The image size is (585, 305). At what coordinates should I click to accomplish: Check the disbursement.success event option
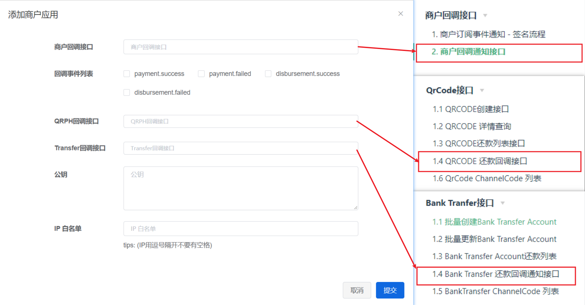pos(268,74)
